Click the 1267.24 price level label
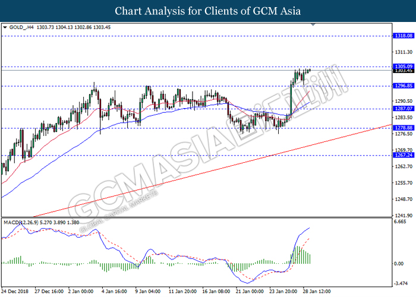The image size is (416, 297). (x=404, y=155)
